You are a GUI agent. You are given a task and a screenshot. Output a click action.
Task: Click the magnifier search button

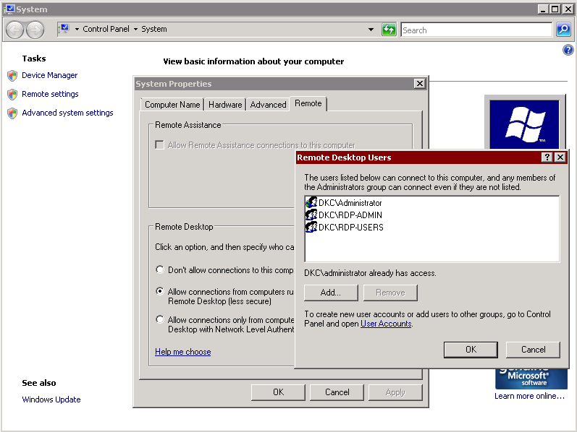tap(563, 30)
